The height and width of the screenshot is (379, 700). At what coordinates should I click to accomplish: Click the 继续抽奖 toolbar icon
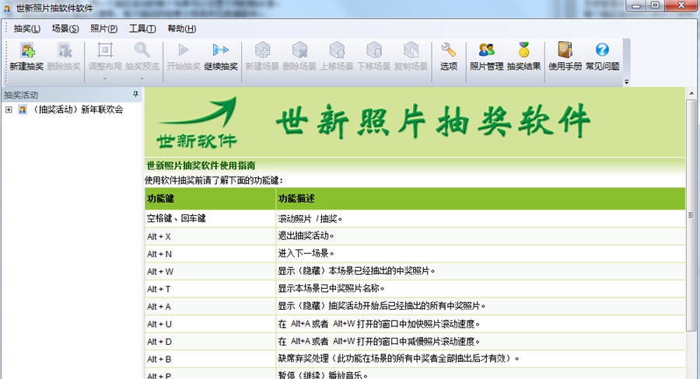point(221,50)
